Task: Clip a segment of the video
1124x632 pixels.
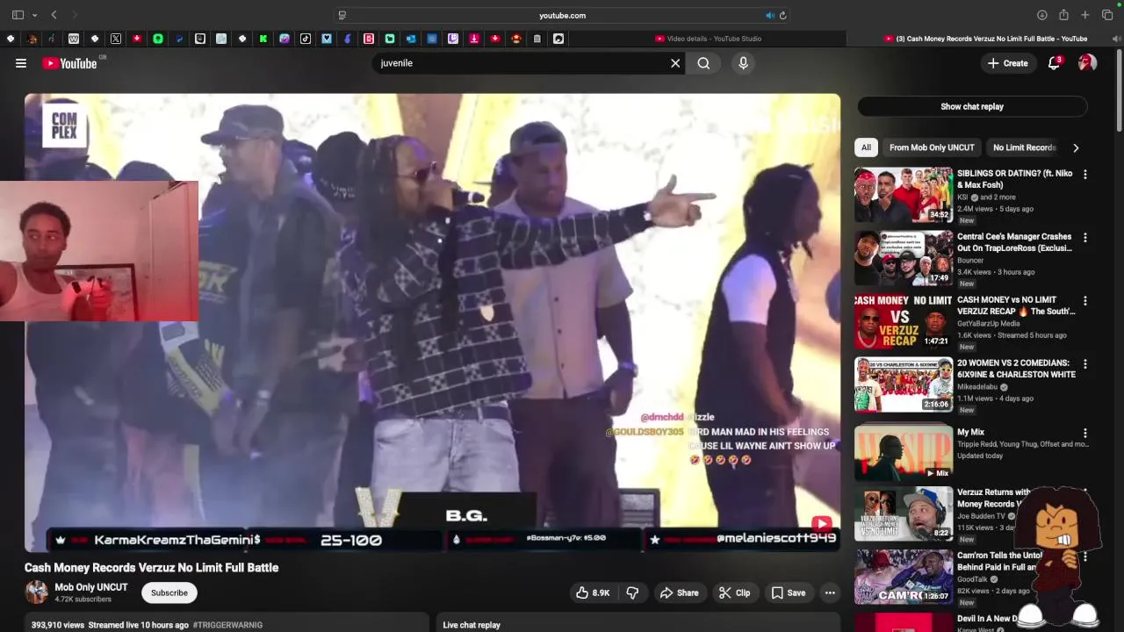Action: click(734, 592)
